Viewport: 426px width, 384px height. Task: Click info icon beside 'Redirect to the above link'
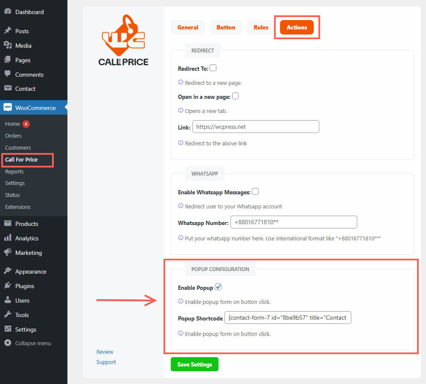pyautogui.click(x=181, y=143)
